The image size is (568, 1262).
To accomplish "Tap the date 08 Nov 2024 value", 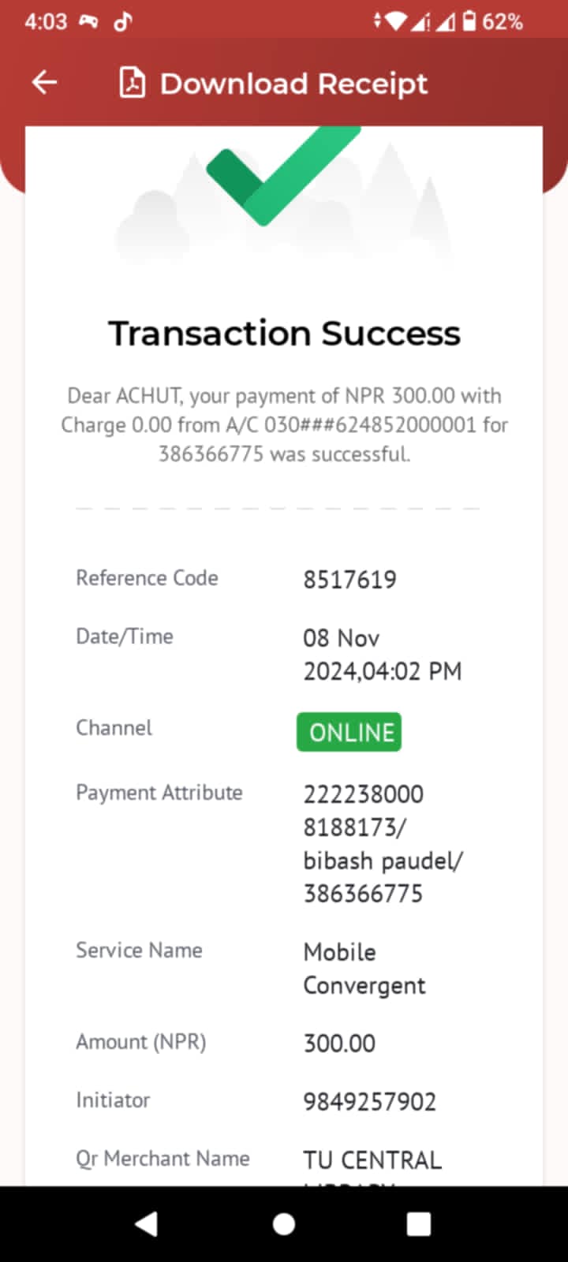I will click(382, 655).
